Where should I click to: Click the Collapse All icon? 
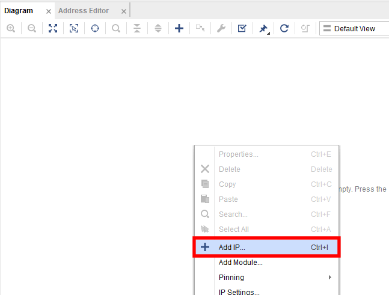(137, 28)
